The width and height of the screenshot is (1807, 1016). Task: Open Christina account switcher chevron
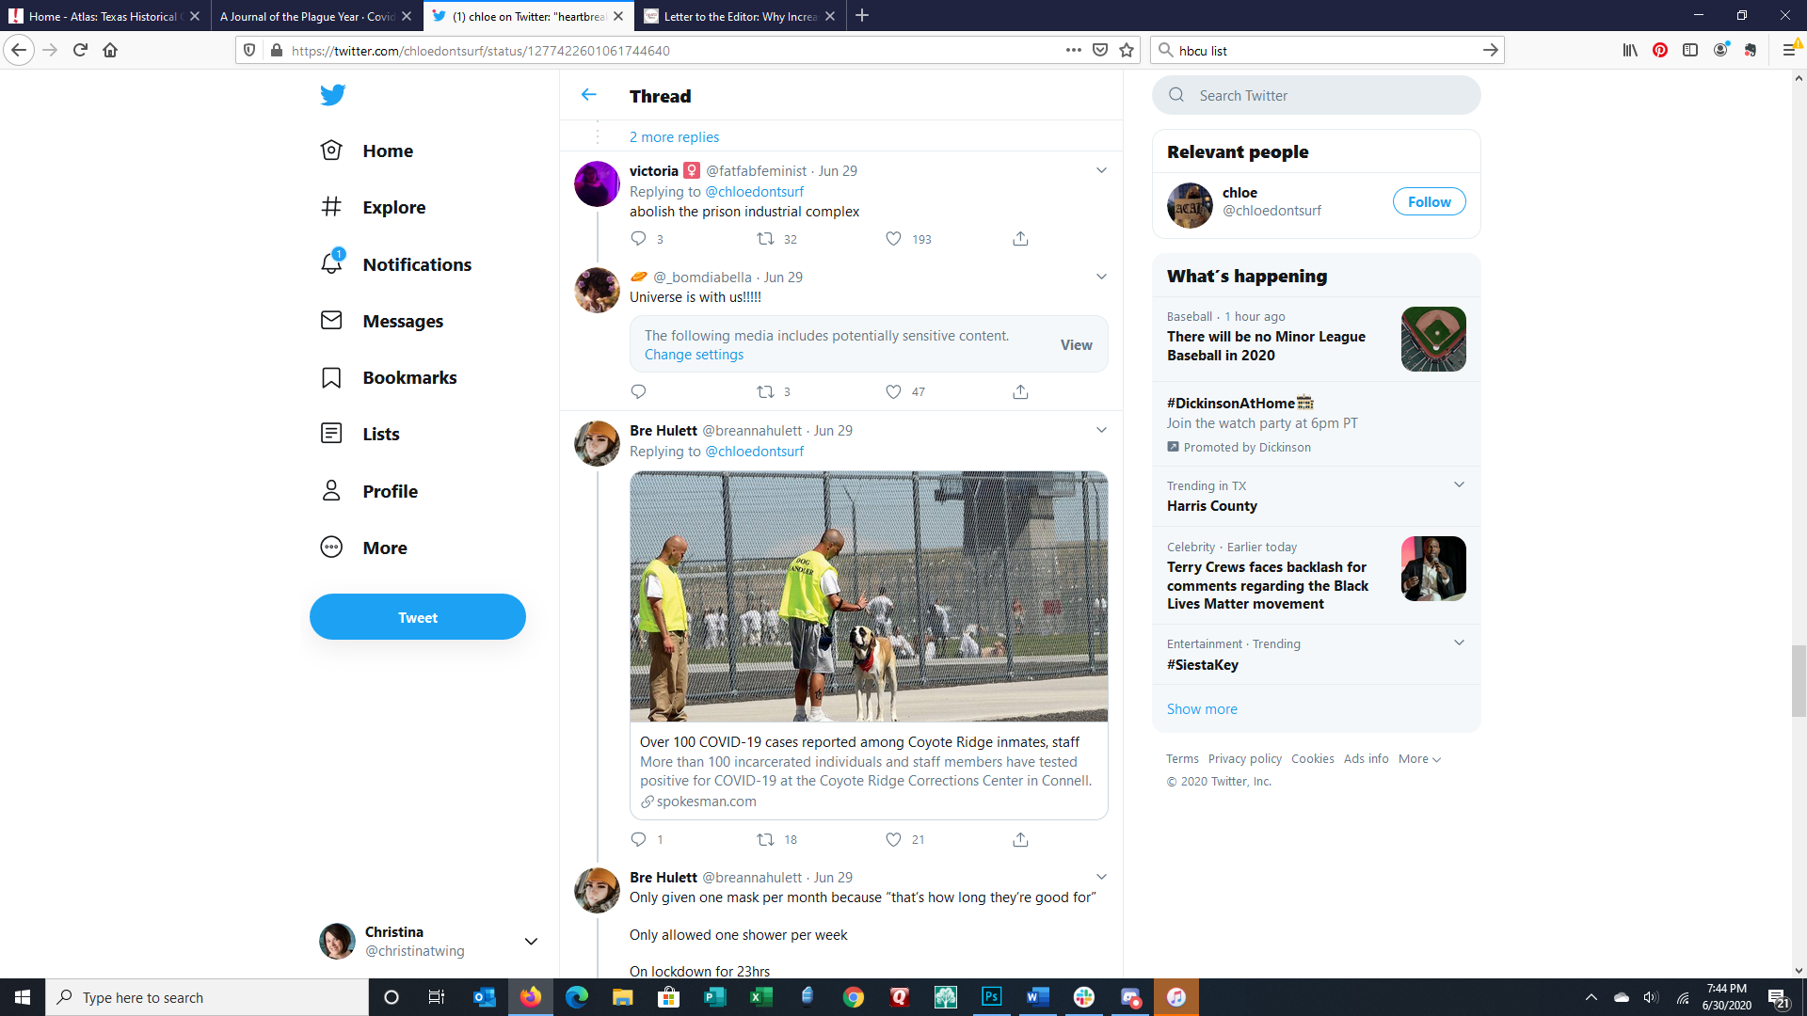pos(531,942)
